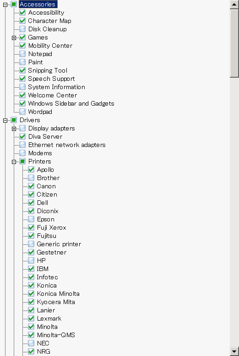Select the NRG tree item label

(43, 351)
